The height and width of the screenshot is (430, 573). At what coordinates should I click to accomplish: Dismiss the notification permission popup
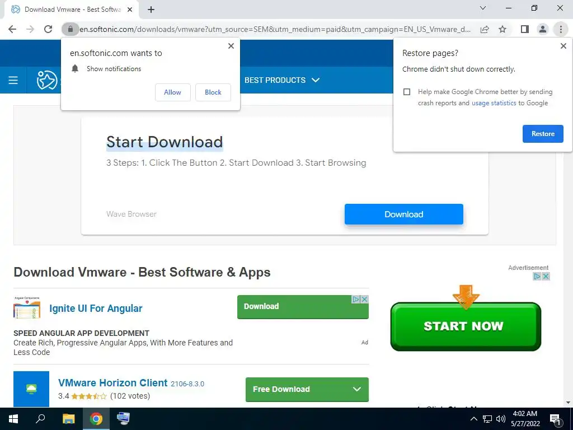[x=231, y=46]
